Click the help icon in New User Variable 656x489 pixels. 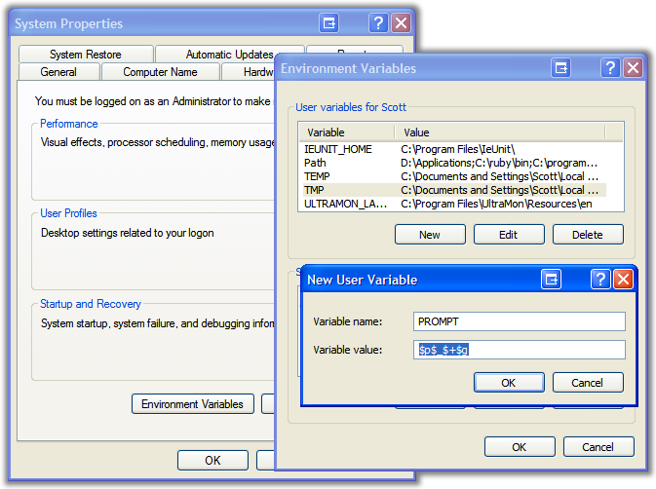[x=600, y=280]
